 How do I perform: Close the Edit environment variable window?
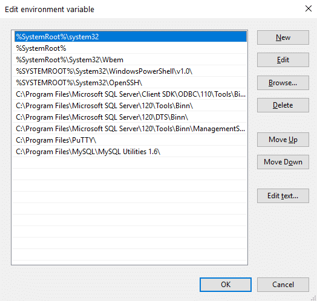pos(309,8)
